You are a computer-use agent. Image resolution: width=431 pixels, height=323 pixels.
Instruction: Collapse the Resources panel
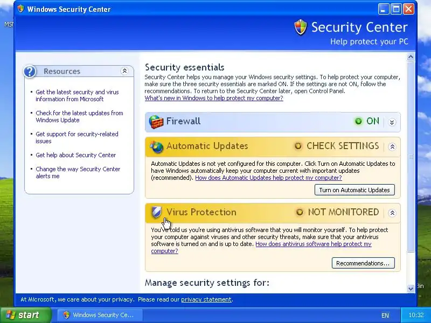[124, 71]
